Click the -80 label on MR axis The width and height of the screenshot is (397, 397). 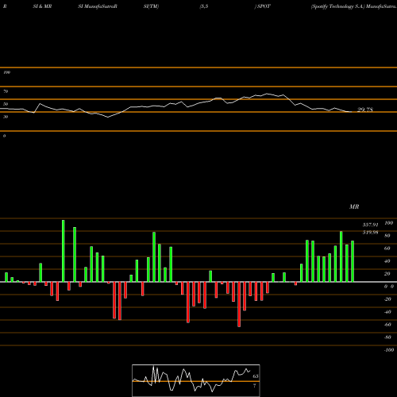point(387,337)
